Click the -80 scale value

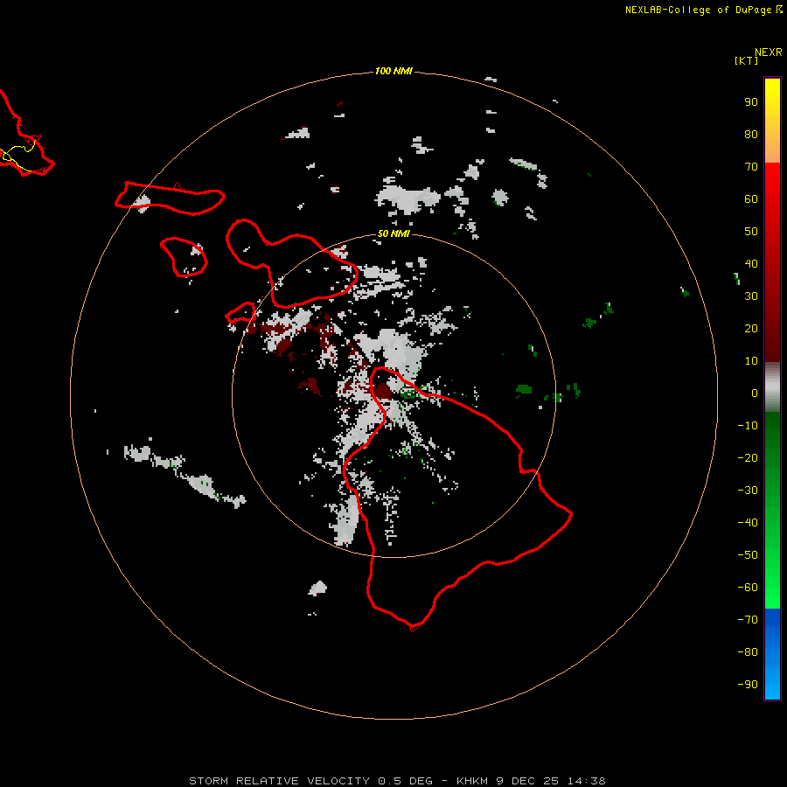(748, 652)
